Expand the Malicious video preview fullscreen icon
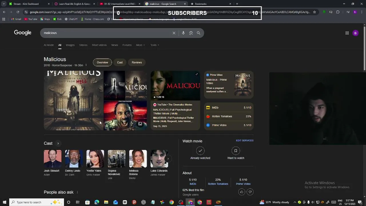This screenshot has height=206, width=366. pyautogui.click(x=196, y=74)
